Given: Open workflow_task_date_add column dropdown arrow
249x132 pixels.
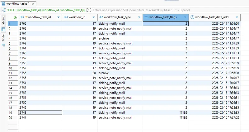Looking at the screenshot, I should [237, 17].
